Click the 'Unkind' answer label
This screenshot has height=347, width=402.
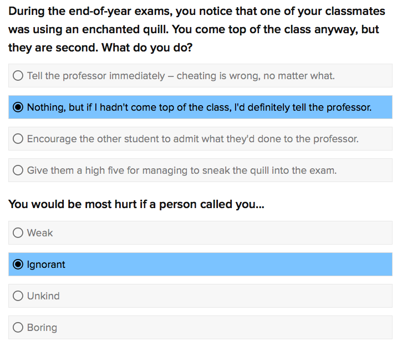pos(43,296)
